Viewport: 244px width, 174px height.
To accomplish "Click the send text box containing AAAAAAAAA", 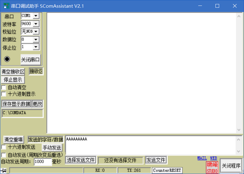I will click(x=151, y=145).
